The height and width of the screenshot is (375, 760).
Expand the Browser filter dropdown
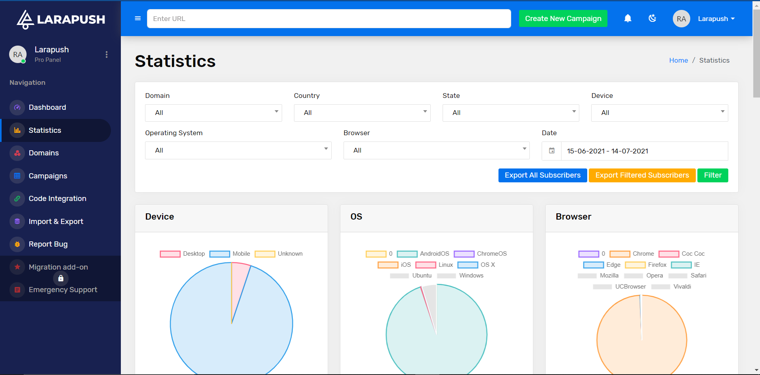pos(437,151)
